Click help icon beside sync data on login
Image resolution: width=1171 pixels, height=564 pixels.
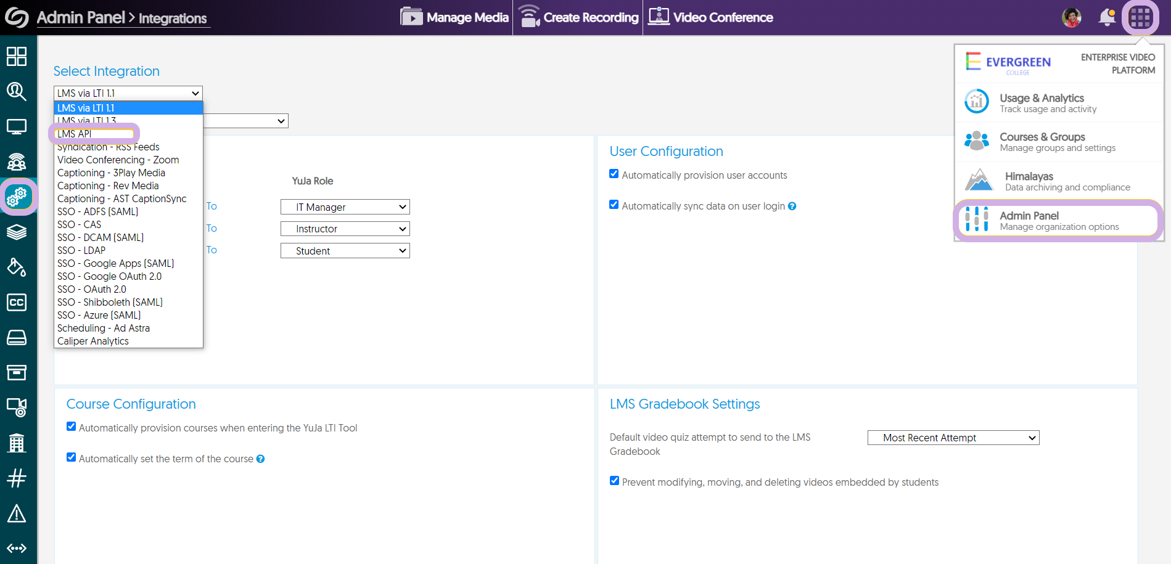click(792, 206)
